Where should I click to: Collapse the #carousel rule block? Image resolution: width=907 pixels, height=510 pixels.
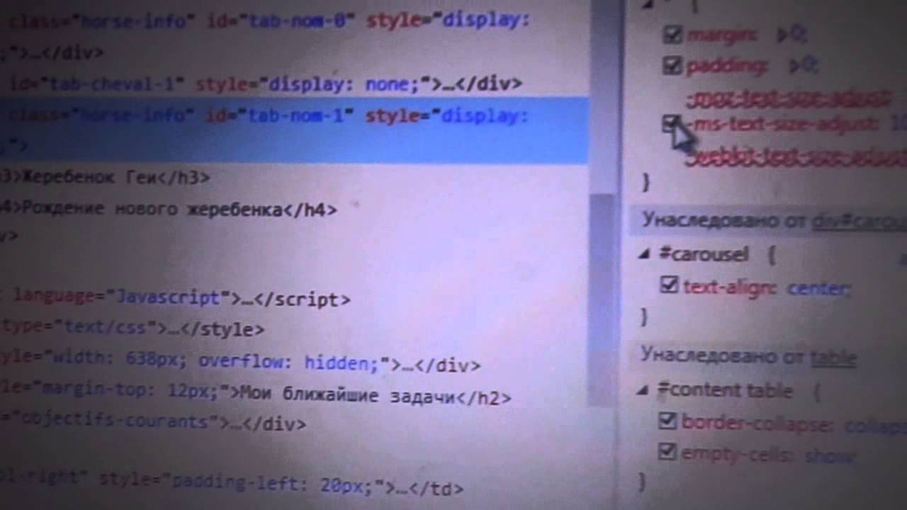pyautogui.click(x=643, y=254)
